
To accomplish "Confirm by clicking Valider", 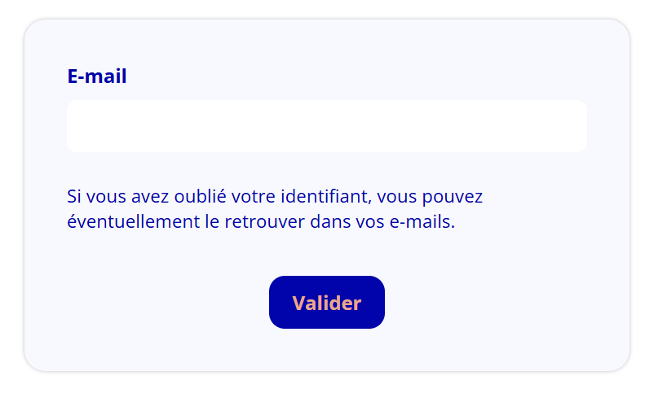I will [x=326, y=303].
